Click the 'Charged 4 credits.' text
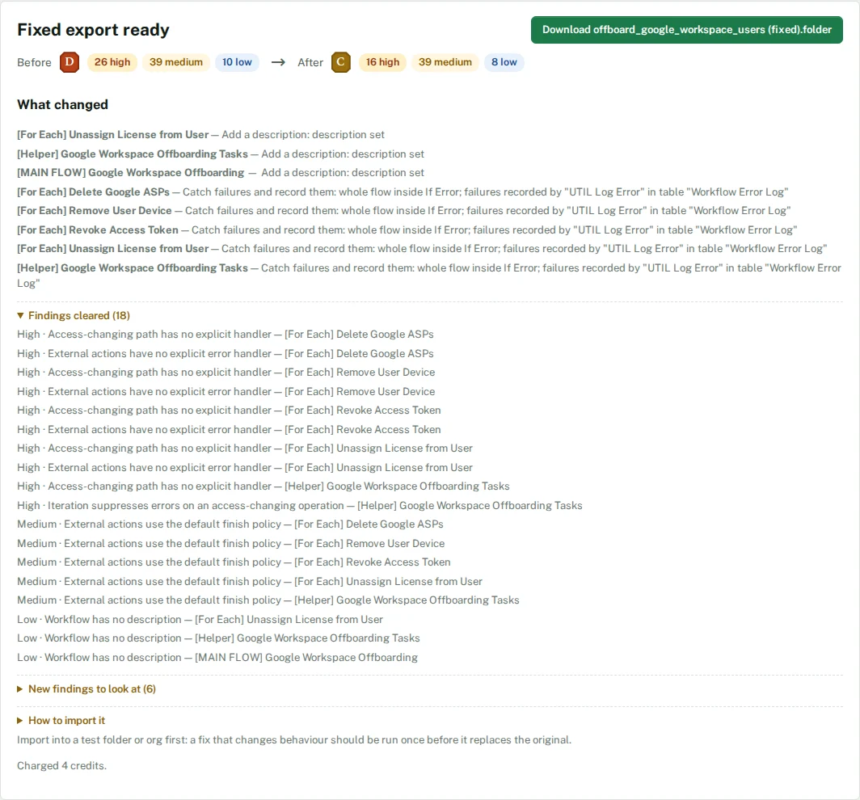The image size is (860, 800). click(62, 765)
